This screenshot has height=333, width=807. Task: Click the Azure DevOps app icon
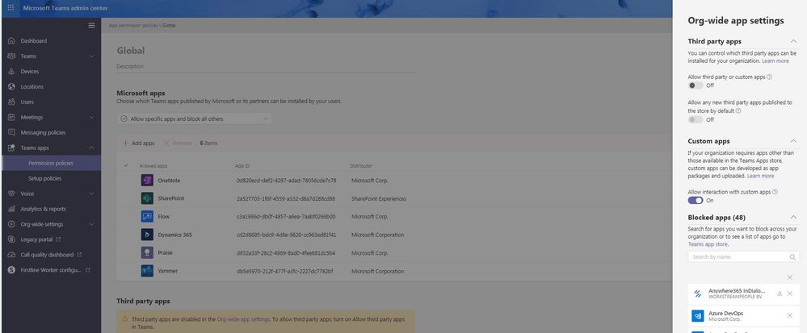[x=697, y=315]
